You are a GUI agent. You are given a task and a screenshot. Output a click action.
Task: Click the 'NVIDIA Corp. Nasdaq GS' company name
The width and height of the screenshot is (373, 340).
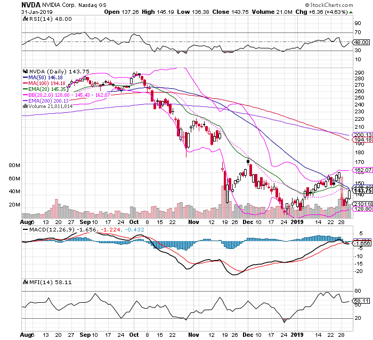[75, 5]
